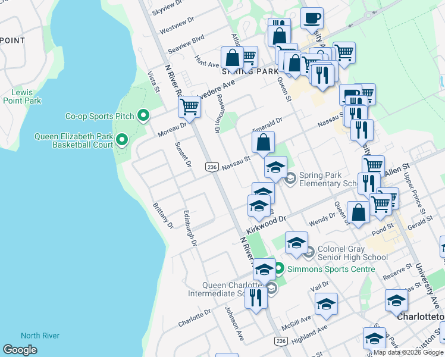
Task: Select the Simmons Sports Centre label
Action: point(331,269)
